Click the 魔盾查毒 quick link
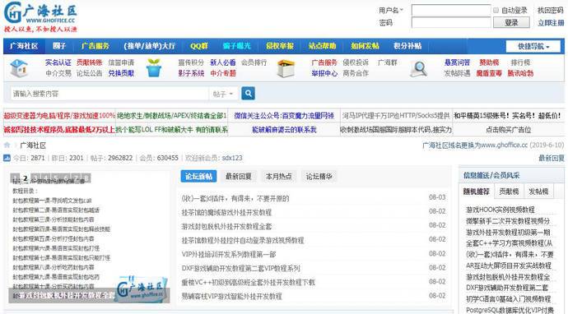The image size is (568, 314). pyautogui.click(x=489, y=73)
